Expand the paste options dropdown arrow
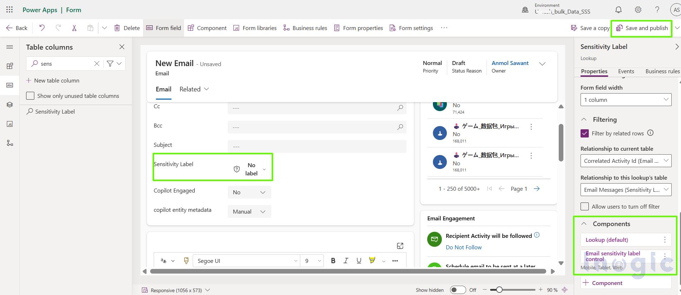The height and width of the screenshot is (295, 681). coord(104,28)
